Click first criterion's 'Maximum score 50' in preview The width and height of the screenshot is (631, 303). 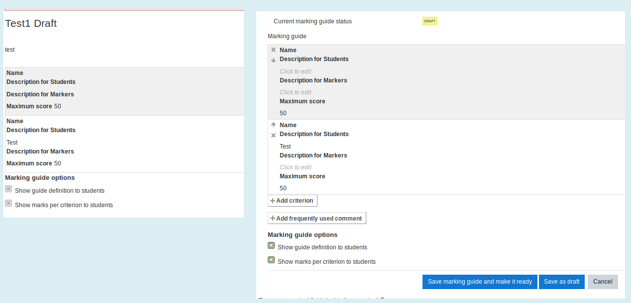pyautogui.click(x=34, y=106)
